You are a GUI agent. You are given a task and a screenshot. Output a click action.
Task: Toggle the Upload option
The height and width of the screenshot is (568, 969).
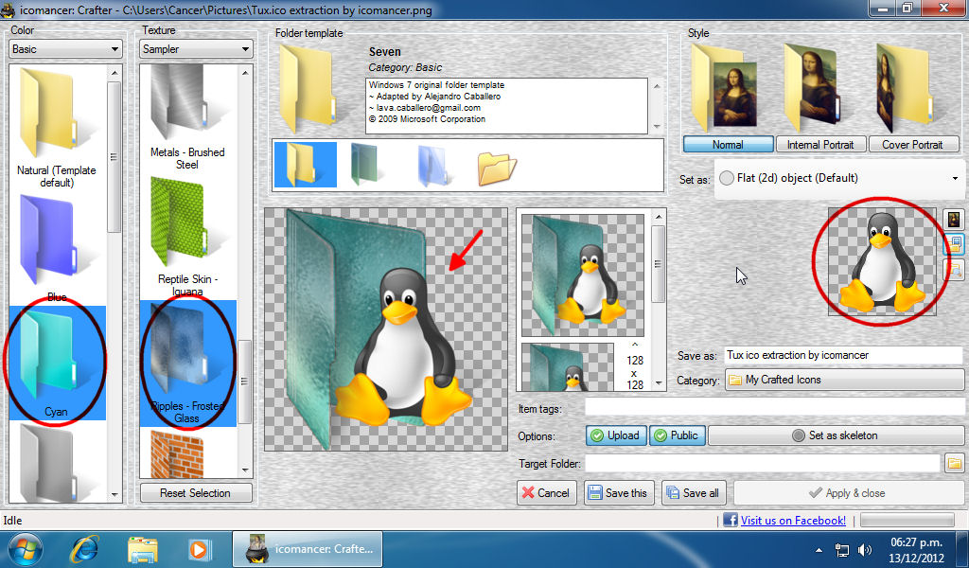click(x=616, y=435)
